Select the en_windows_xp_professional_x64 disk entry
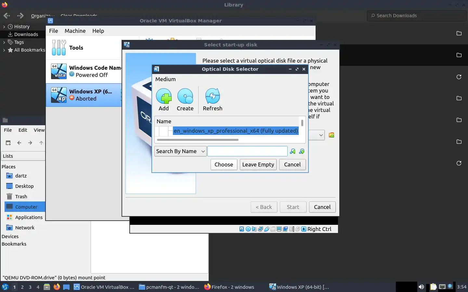The height and width of the screenshot is (292, 468). (236, 131)
